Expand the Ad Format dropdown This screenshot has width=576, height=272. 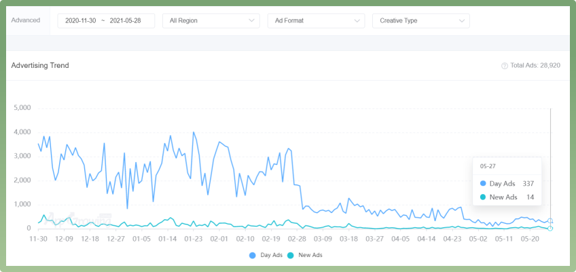pyautogui.click(x=316, y=21)
